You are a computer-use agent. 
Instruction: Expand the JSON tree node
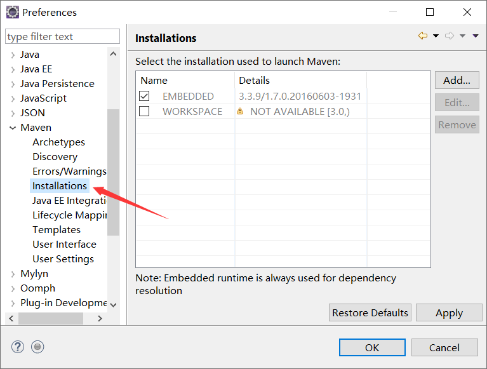pyautogui.click(x=13, y=114)
